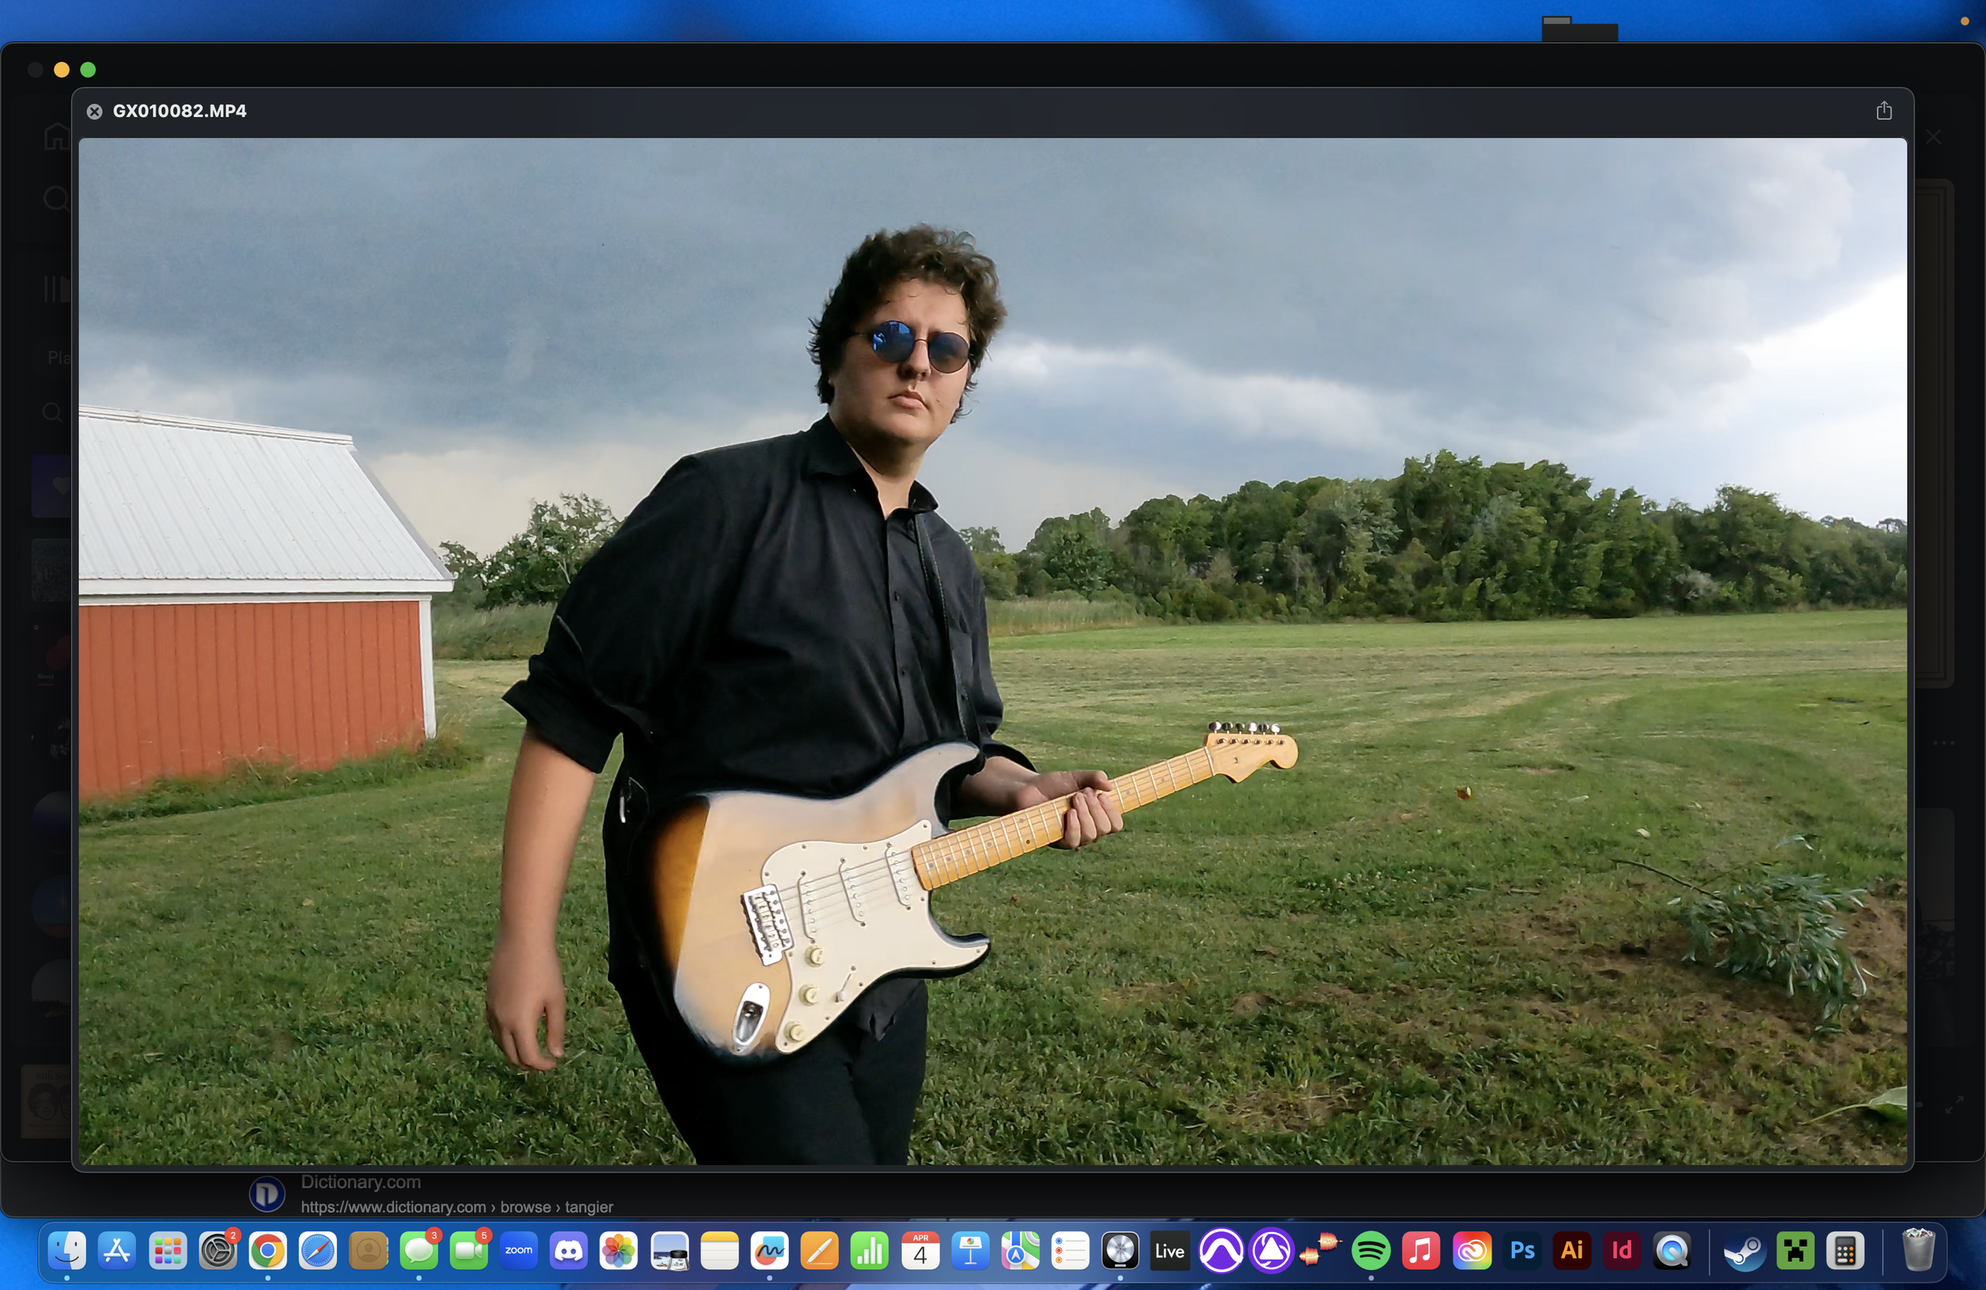Open Creative Cloud from the dock
Image resolution: width=1986 pixels, height=1290 pixels.
1471,1251
